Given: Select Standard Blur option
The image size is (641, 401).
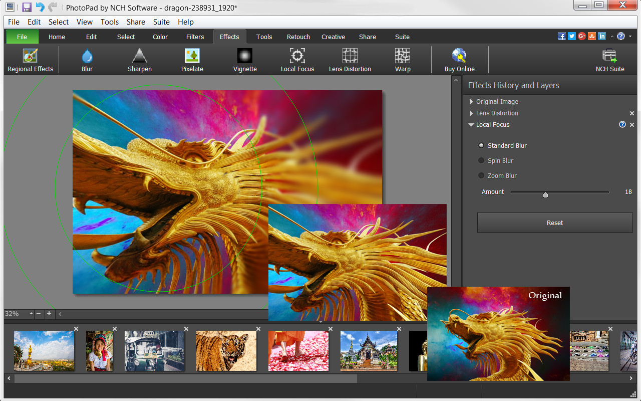Looking at the screenshot, I should tap(481, 145).
